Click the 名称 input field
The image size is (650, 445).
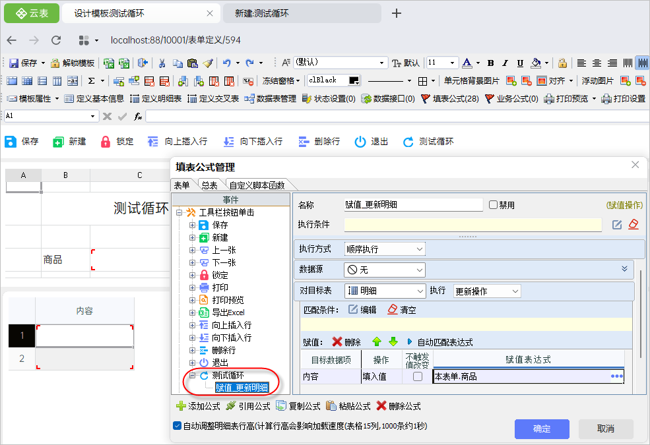pos(414,204)
